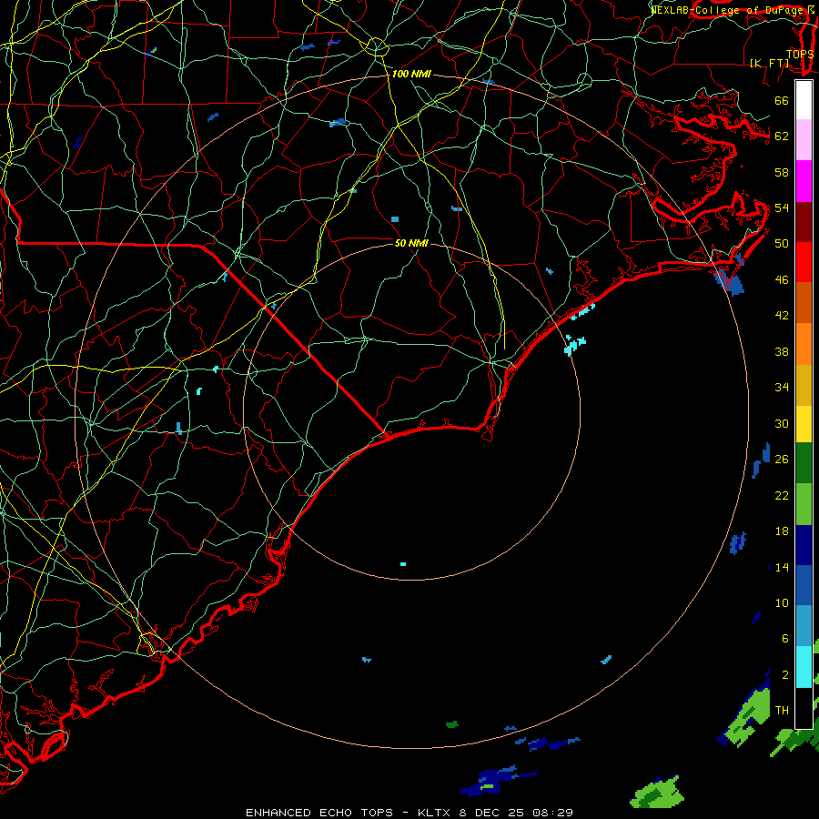The width and height of the screenshot is (819, 819).
Task: Click the '38' legend value
Action: pos(782,352)
